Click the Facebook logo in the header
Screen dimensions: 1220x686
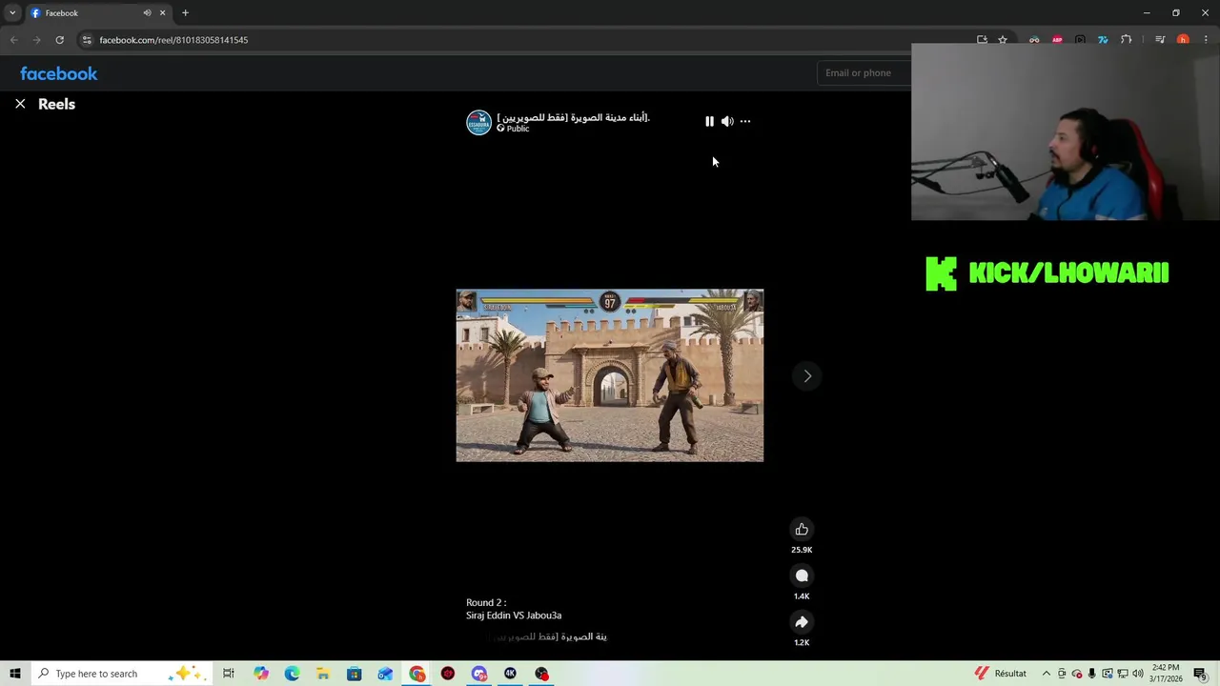tap(59, 73)
